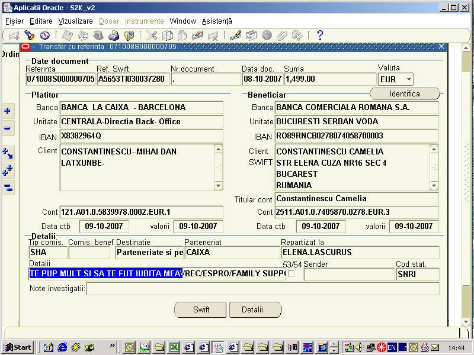This screenshot has height=355, width=474.
Task: Click the blue question mark Help icon
Action: (320, 35)
